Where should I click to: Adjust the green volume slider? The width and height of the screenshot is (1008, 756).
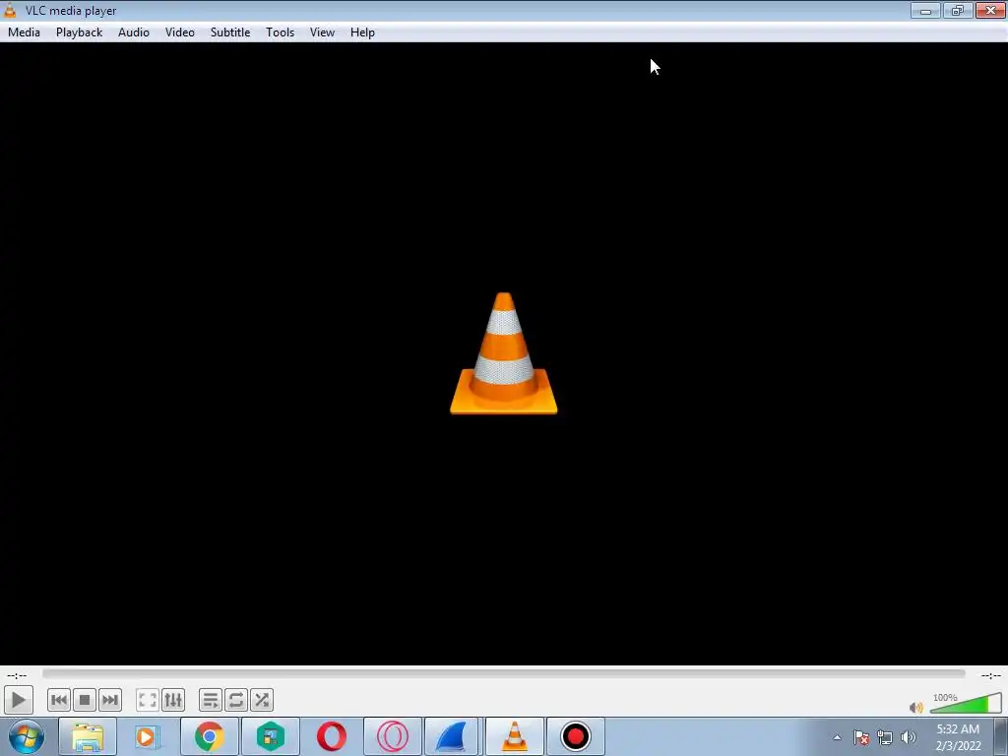(x=966, y=704)
